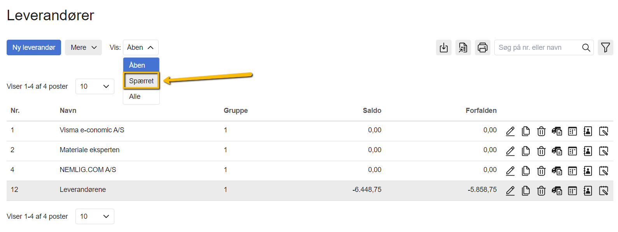Click the notepad icon for Leverandørene
Viewport: 618px width, 232px height.
click(x=604, y=191)
